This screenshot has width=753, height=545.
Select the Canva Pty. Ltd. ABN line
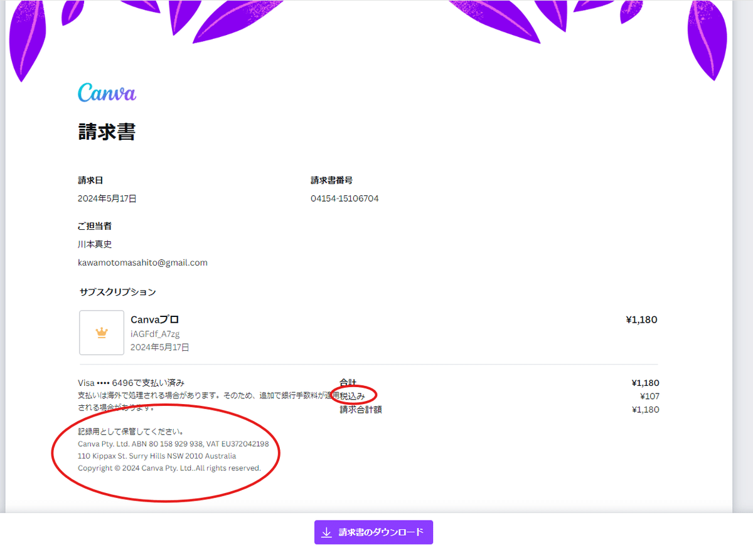point(173,444)
